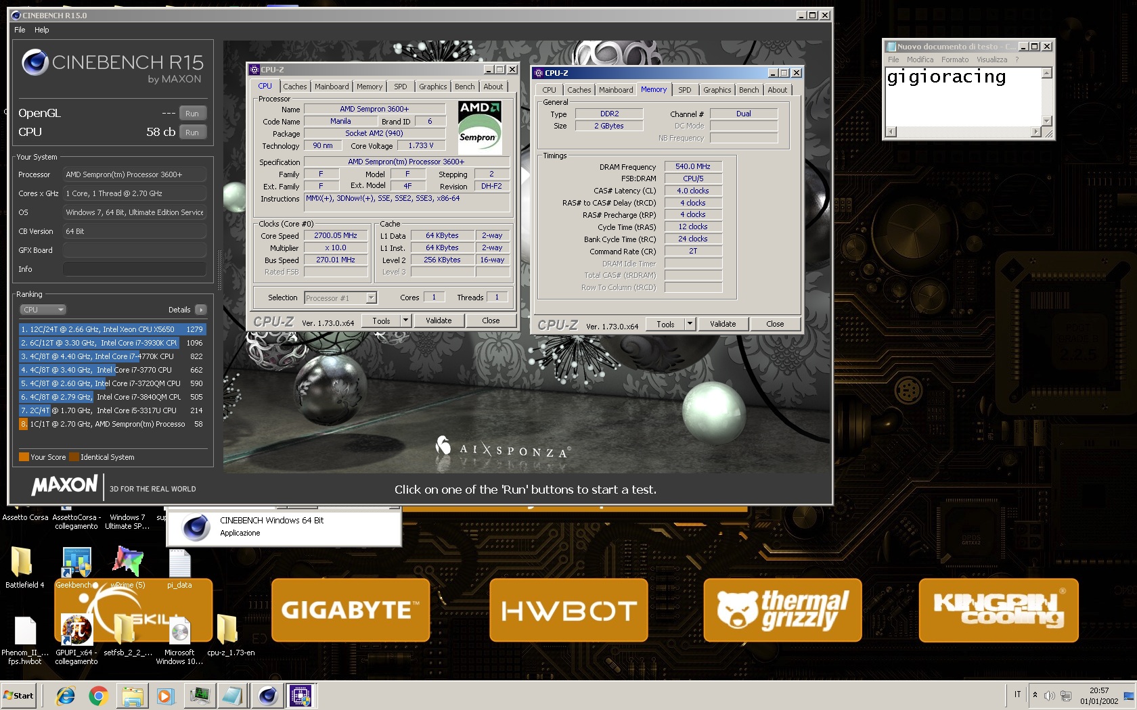Screen dimensions: 1137x710
Task: Open Tools dropdown arrow in CPU-Z CPU window
Action: [x=406, y=321]
